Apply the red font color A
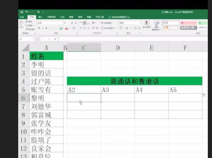Viewport: 212px width, 158px height. (x=67, y=28)
